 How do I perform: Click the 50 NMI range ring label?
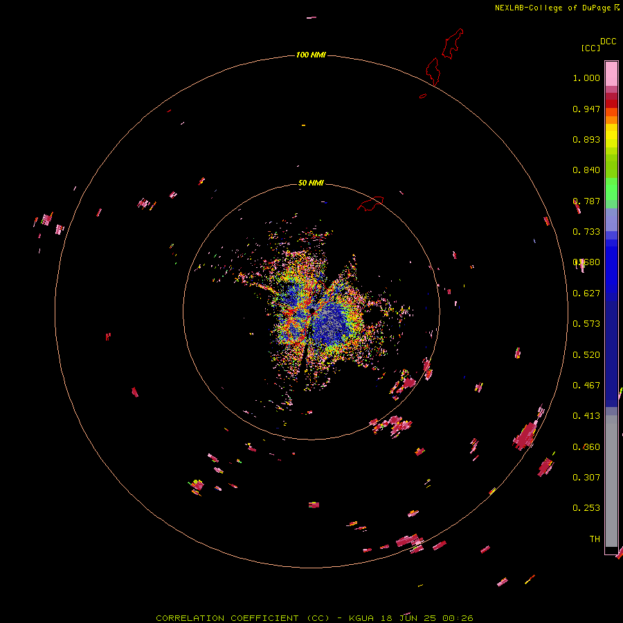(x=311, y=183)
